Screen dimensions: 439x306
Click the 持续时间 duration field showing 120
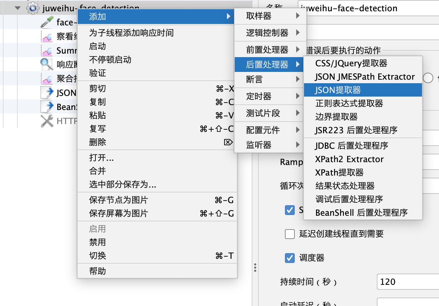click(x=406, y=282)
